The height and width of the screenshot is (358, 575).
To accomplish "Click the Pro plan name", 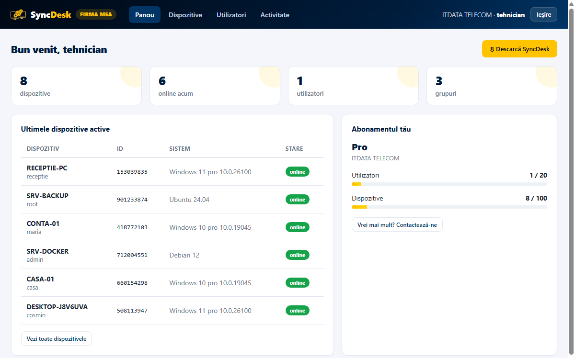I will pyautogui.click(x=360, y=147).
